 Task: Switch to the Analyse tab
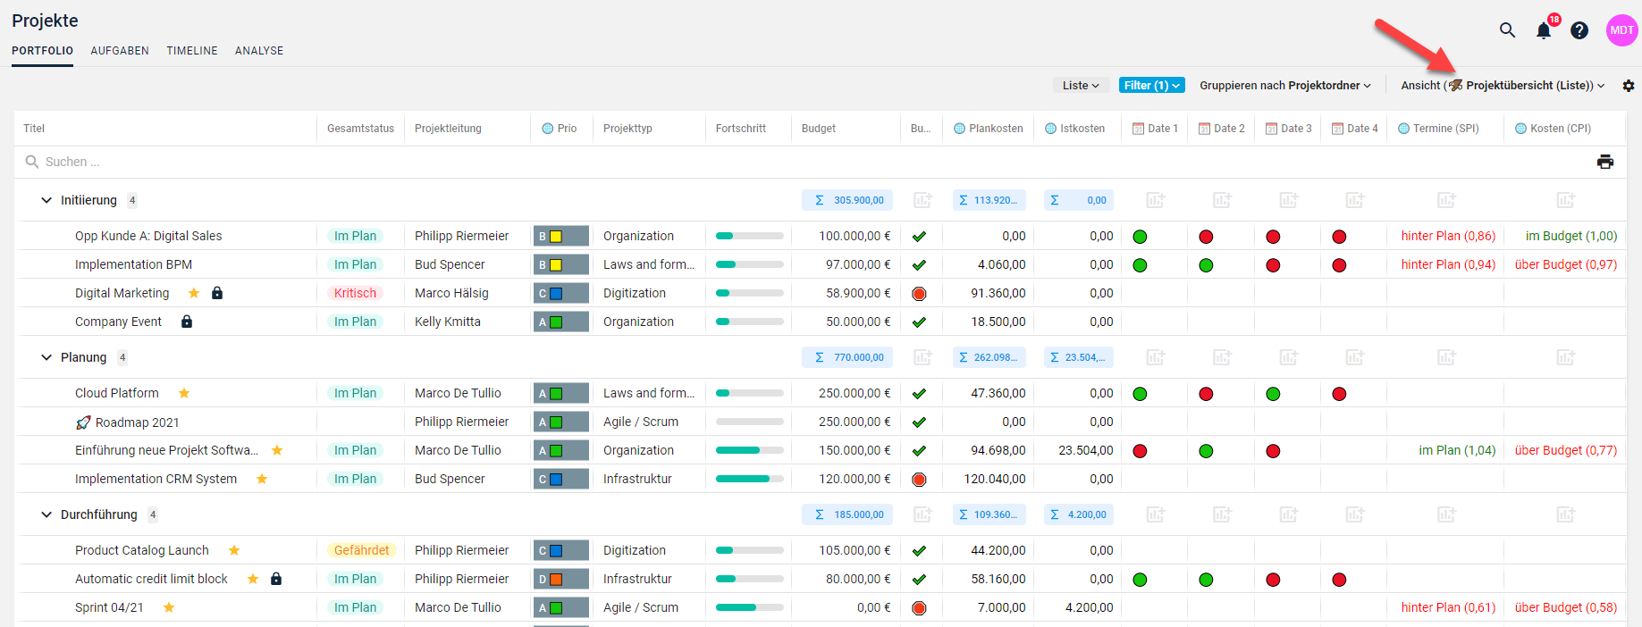pyautogui.click(x=259, y=51)
